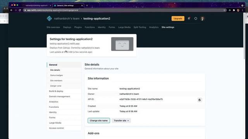Click the address bar URL

point(53,10)
